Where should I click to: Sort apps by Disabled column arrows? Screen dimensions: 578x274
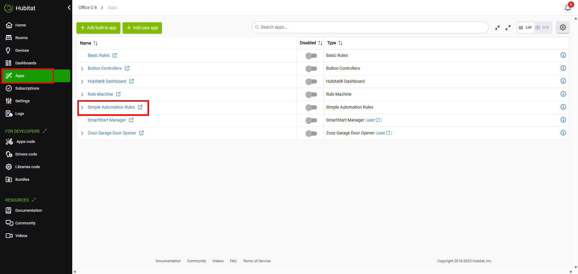[320, 43]
